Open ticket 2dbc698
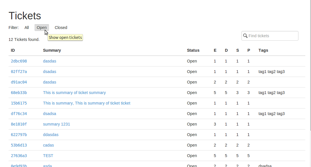The width and height of the screenshot is (311, 167). click(x=19, y=61)
